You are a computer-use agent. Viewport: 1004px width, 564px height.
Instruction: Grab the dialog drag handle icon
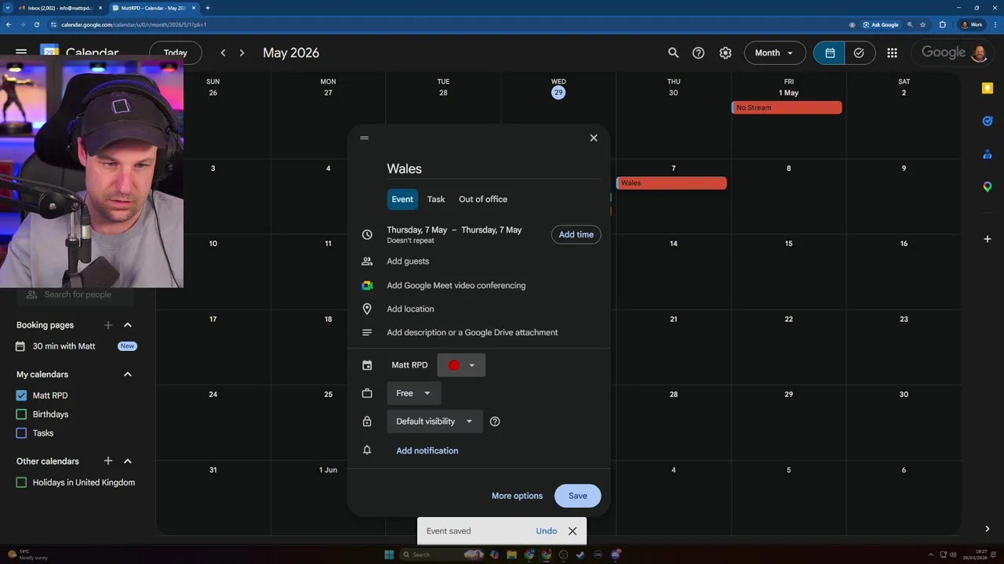point(364,138)
